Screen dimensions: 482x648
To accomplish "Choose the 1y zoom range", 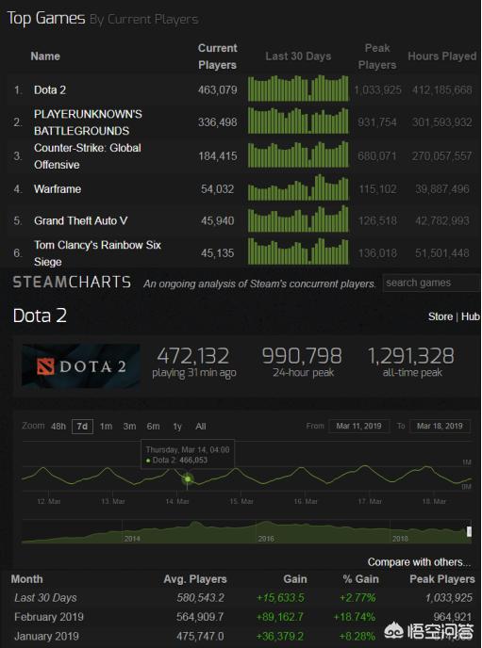I will click(177, 427).
